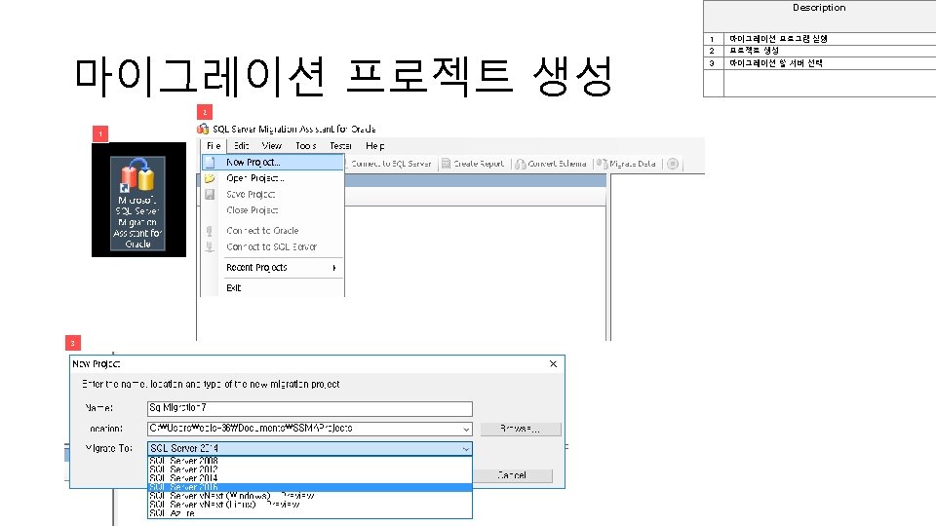Open the Help menu
936x526 pixels.
(374, 145)
